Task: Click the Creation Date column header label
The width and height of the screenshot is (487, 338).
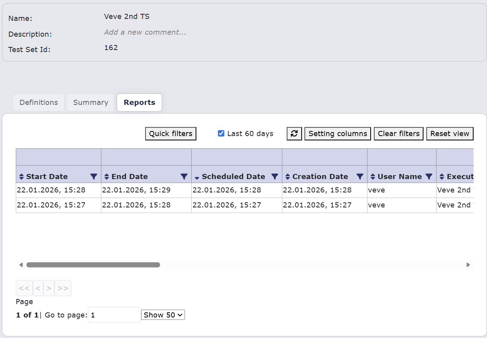Action: tap(320, 177)
